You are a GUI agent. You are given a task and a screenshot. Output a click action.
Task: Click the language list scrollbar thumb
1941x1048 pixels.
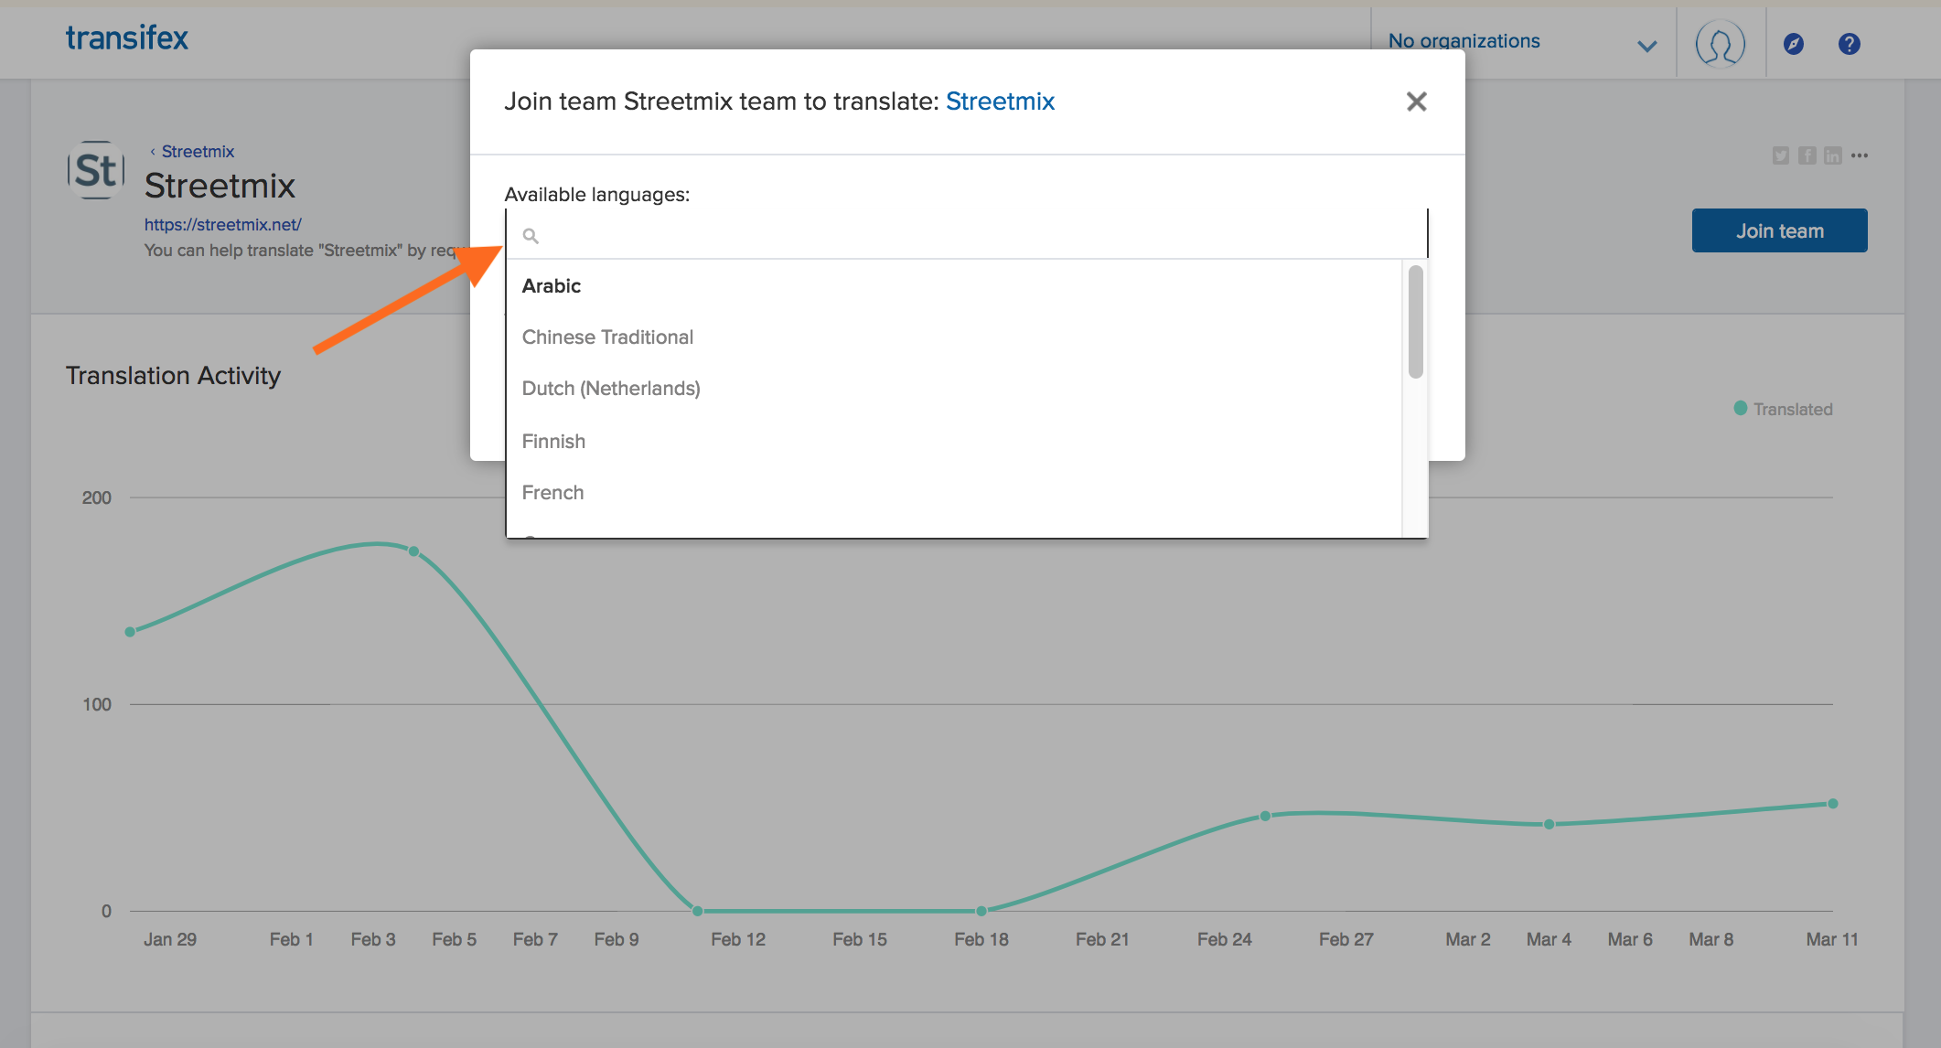(1415, 322)
